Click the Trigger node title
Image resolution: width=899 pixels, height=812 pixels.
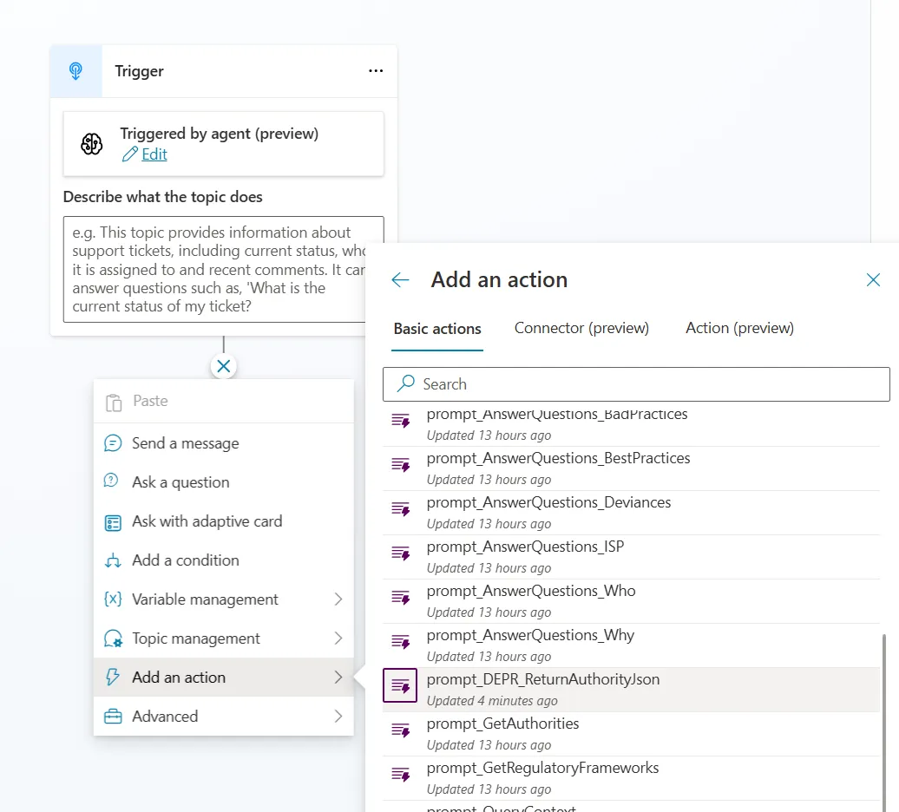pyautogui.click(x=139, y=71)
